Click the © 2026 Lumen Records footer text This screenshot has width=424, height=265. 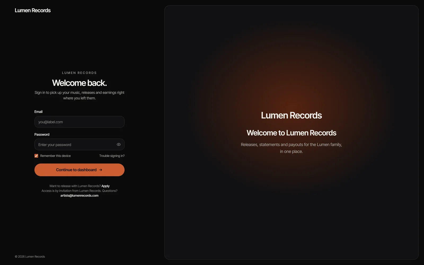30,257
